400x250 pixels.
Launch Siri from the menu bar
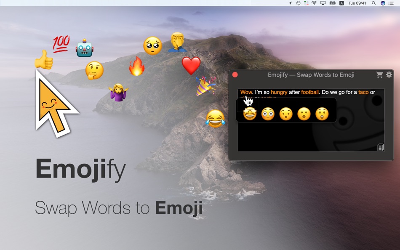point(383,3)
